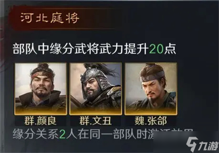
Task: Click the green number 2 in activation text
Action: tap(62, 134)
